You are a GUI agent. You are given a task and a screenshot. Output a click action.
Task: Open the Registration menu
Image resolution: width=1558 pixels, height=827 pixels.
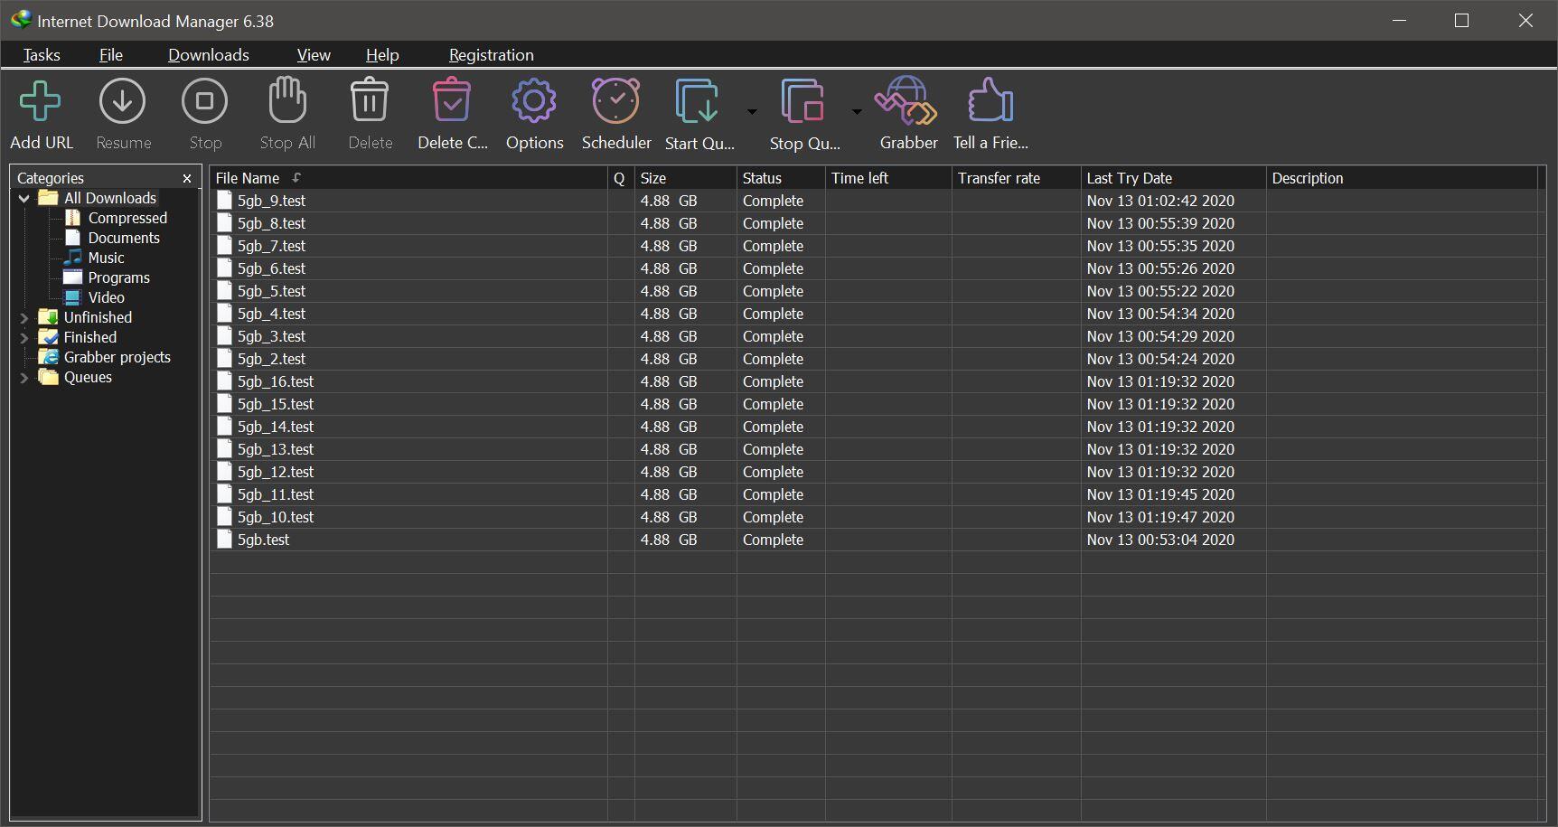point(492,54)
